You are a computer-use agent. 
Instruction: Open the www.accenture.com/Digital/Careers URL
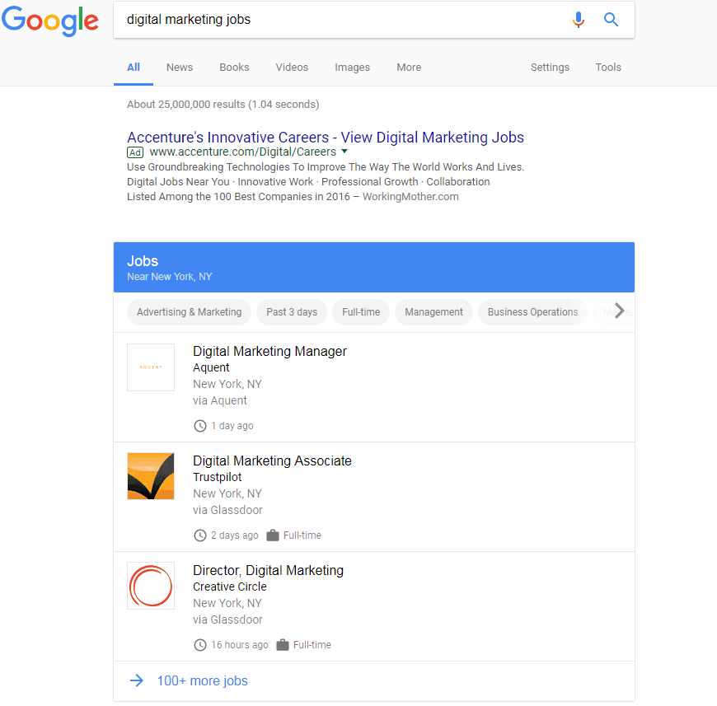coord(242,152)
